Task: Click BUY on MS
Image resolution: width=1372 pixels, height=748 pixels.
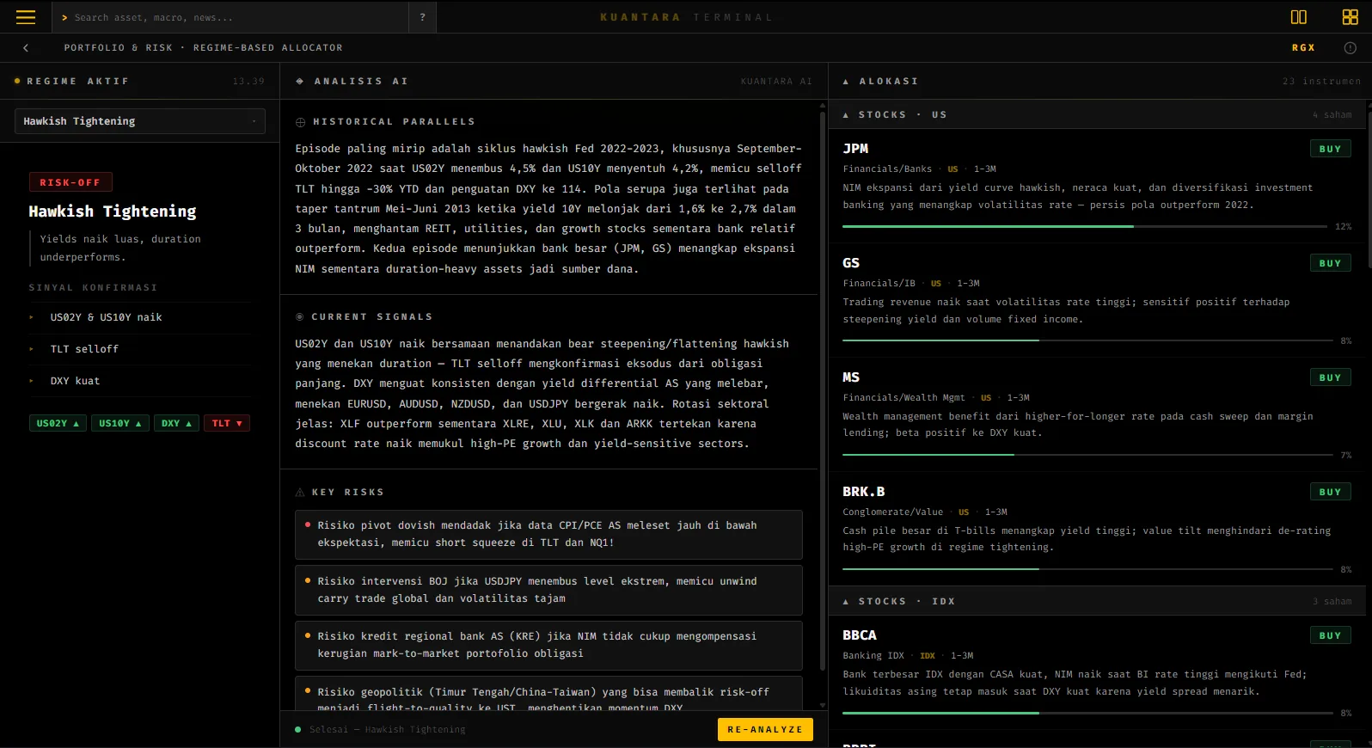Action: click(x=1330, y=377)
